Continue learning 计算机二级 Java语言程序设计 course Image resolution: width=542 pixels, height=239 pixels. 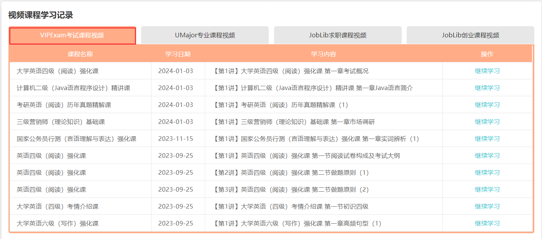pyautogui.click(x=487, y=88)
